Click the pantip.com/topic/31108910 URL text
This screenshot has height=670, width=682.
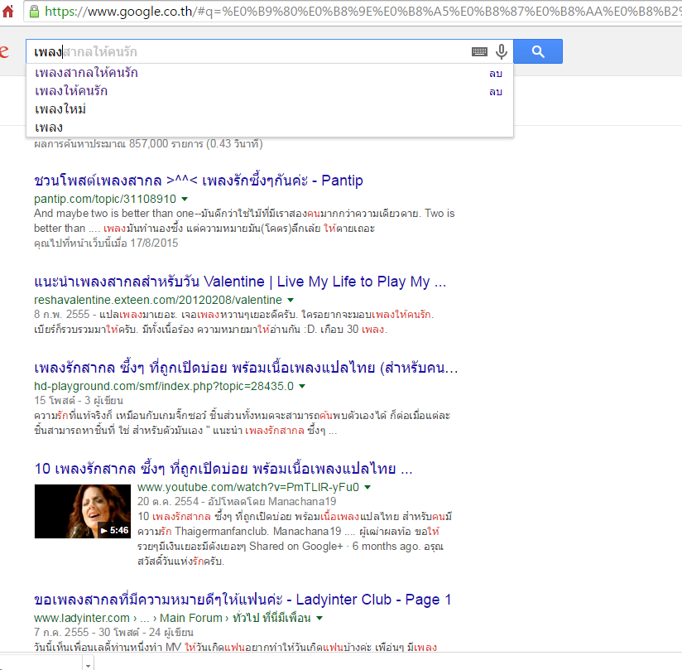(x=105, y=199)
